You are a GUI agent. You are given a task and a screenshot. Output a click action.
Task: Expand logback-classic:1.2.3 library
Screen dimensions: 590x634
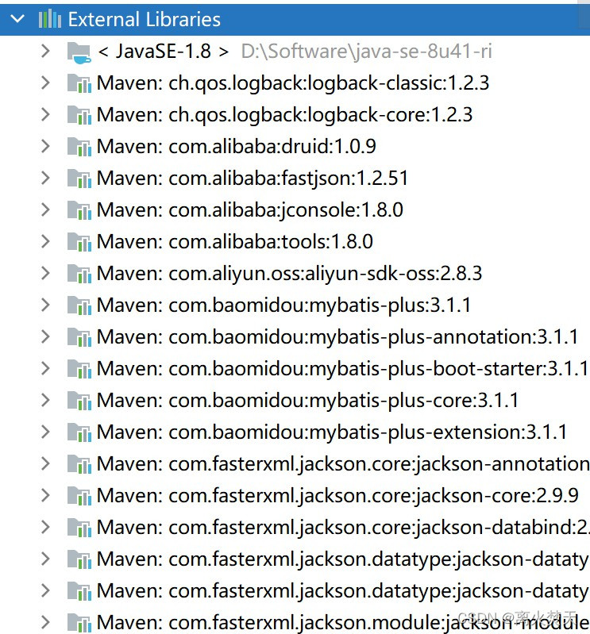(45, 83)
